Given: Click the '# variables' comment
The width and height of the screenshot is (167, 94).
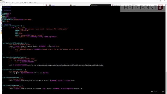Looking at the screenshot, I should coord(7,10).
